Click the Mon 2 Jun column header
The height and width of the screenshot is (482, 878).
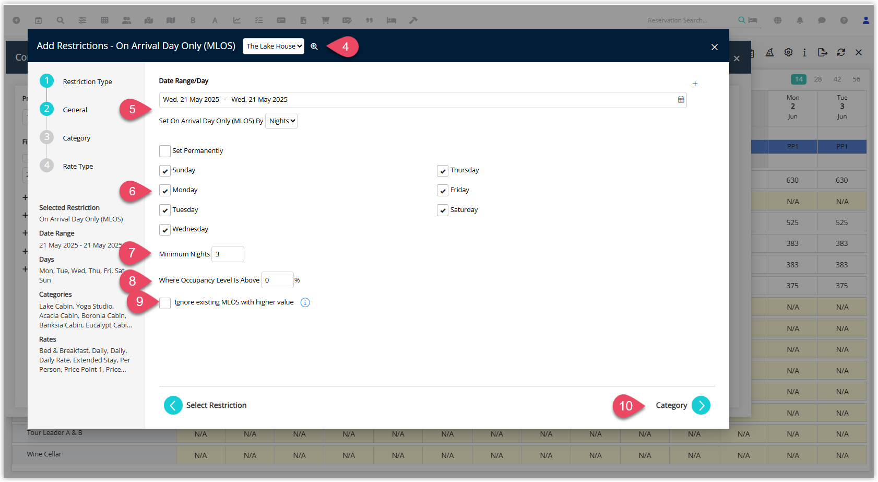tap(793, 107)
